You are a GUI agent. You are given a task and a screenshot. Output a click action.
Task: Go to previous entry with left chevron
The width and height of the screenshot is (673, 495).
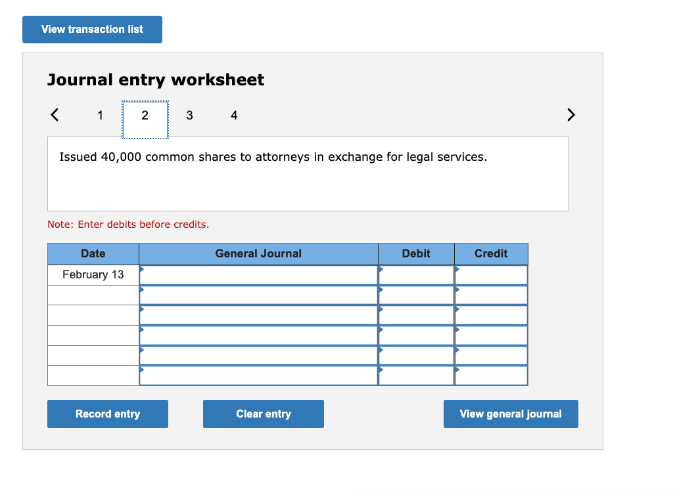pos(55,115)
